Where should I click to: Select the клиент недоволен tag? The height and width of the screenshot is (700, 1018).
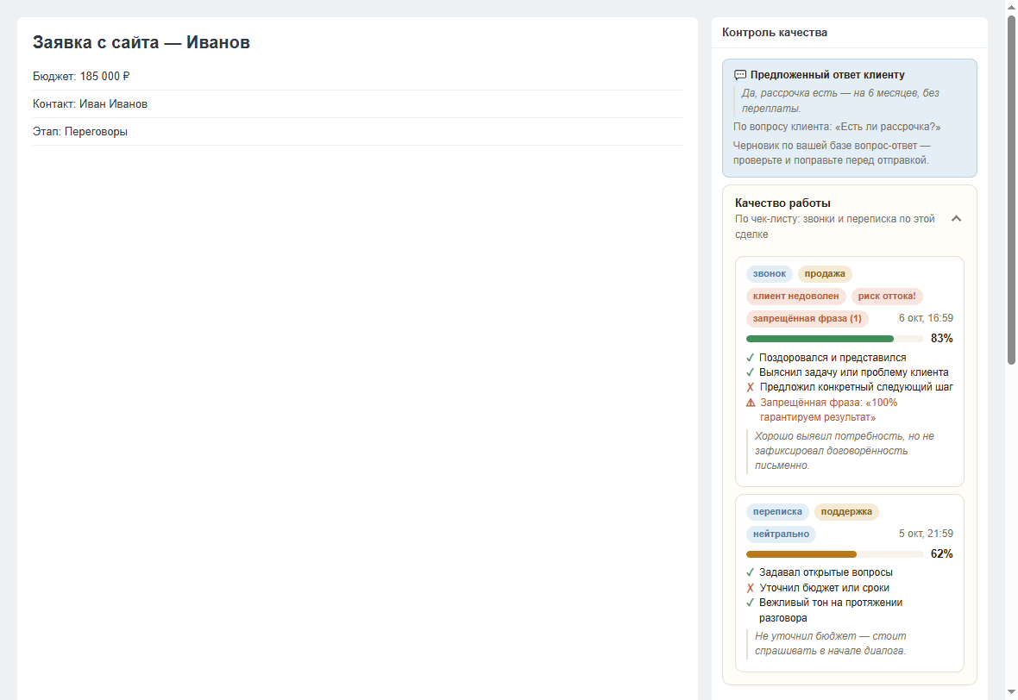point(796,296)
